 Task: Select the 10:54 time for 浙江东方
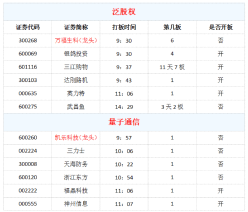124,177
